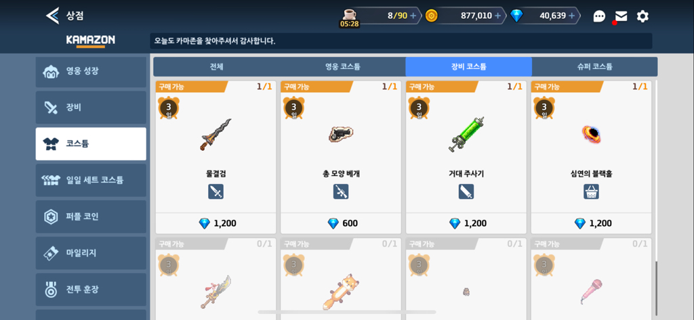Screen dimensions: 694x320
Task: Add more gems with the plus icon
Action: [x=571, y=16]
